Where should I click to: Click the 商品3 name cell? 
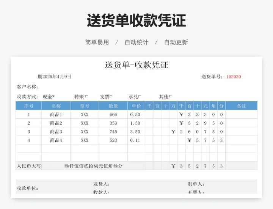pos(56,132)
